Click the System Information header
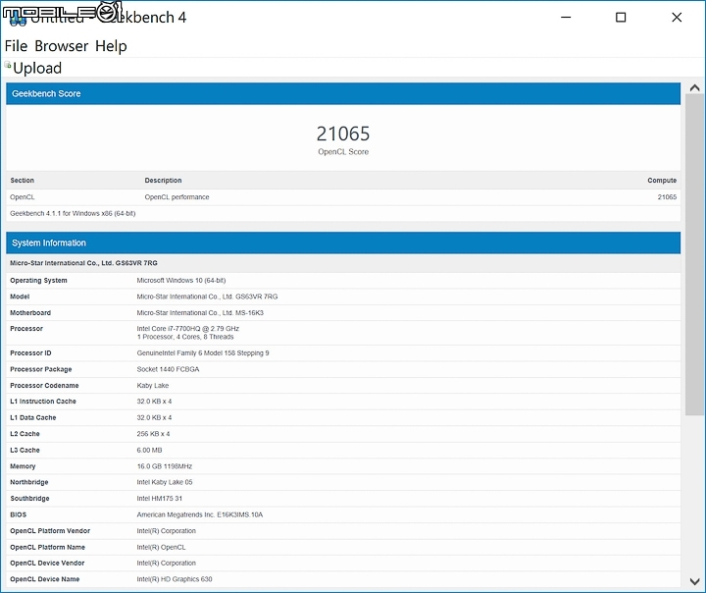 click(343, 243)
